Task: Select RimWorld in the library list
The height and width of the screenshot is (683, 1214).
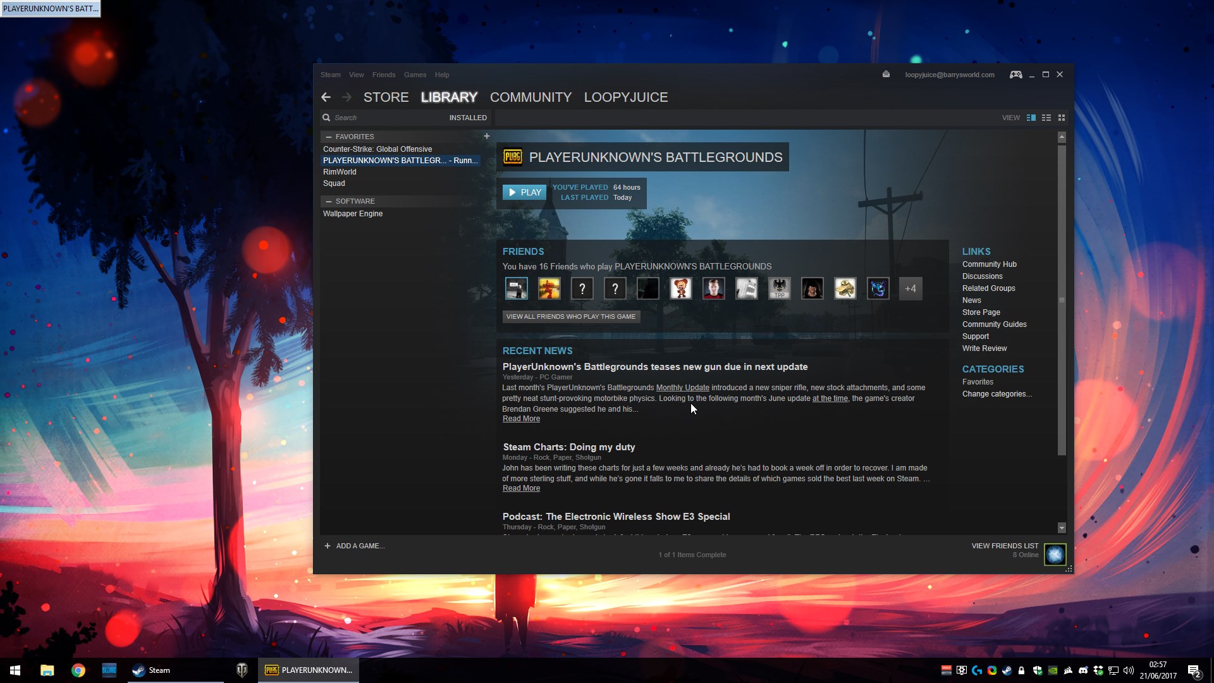Action: coord(340,172)
